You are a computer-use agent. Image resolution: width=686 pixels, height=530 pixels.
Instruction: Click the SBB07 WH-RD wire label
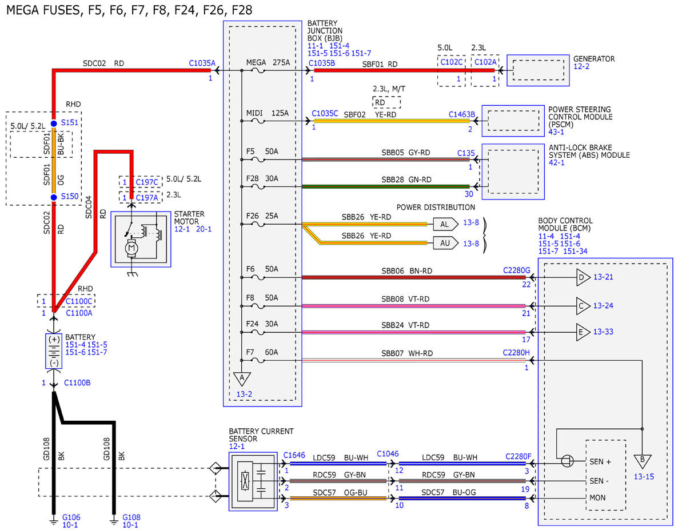[406, 354]
